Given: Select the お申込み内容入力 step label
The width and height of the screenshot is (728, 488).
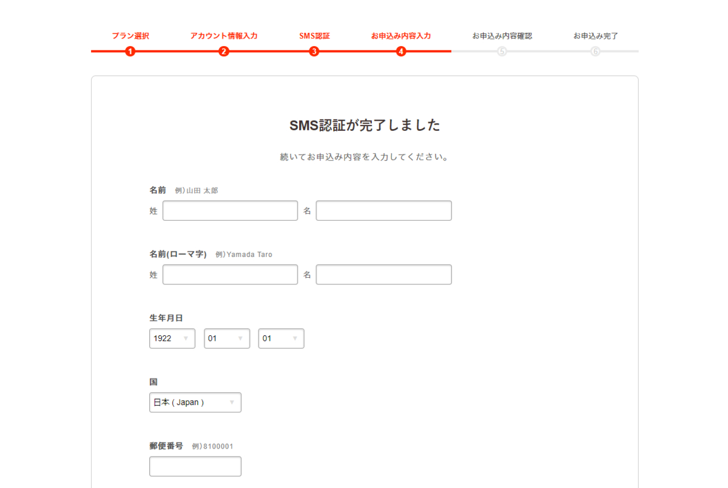Looking at the screenshot, I should click(x=401, y=36).
